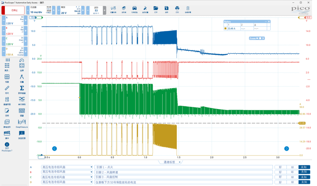Screen dimensions: 317x186
Task: Open the Reference waveforms tool
Action: 7,123
